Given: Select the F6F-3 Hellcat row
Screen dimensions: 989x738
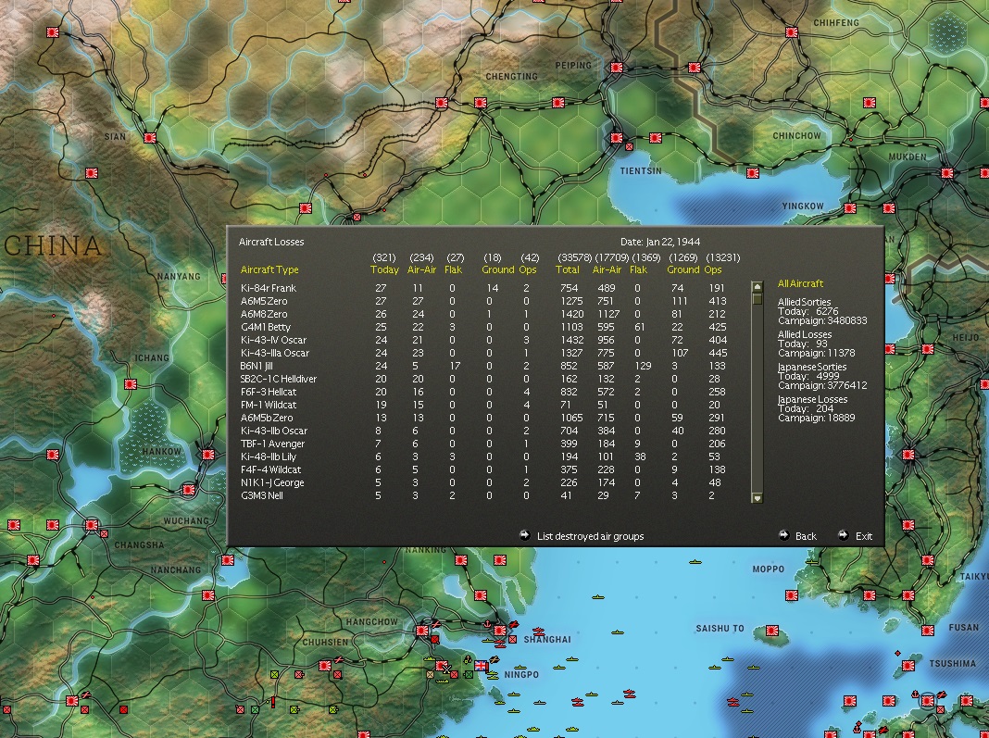Looking at the screenshot, I should coord(483,392).
